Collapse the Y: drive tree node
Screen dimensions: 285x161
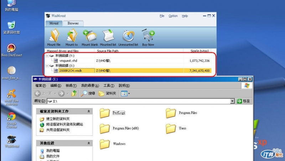[x=47, y=56]
